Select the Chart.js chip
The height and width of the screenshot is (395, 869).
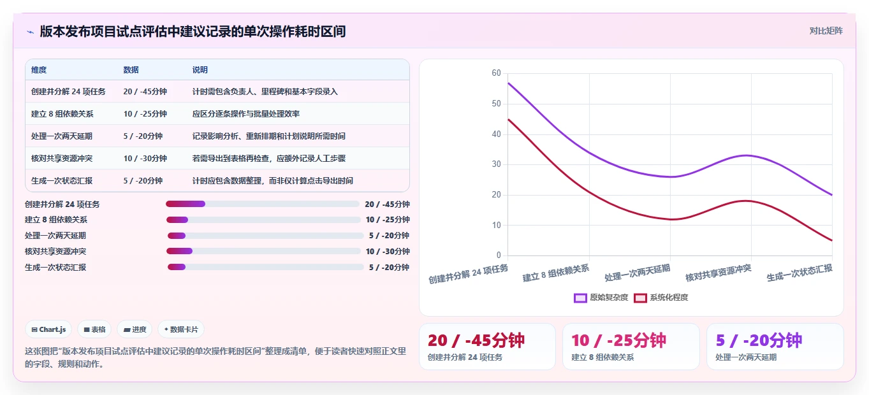point(48,329)
